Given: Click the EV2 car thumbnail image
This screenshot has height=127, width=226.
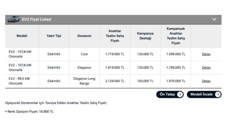Looking at the screenshot, I should [14, 19].
